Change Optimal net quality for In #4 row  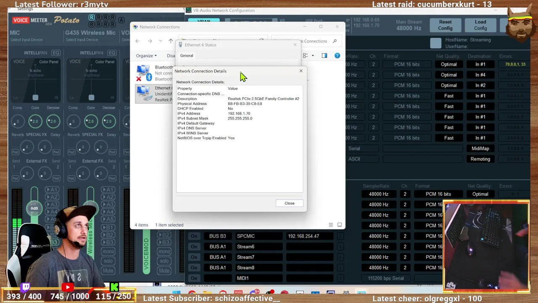tap(448, 75)
